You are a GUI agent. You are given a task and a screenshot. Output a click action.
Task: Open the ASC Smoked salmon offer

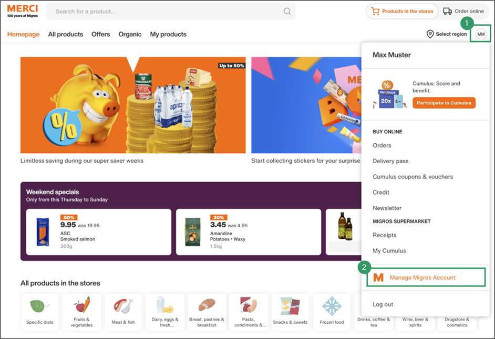click(99, 232)
